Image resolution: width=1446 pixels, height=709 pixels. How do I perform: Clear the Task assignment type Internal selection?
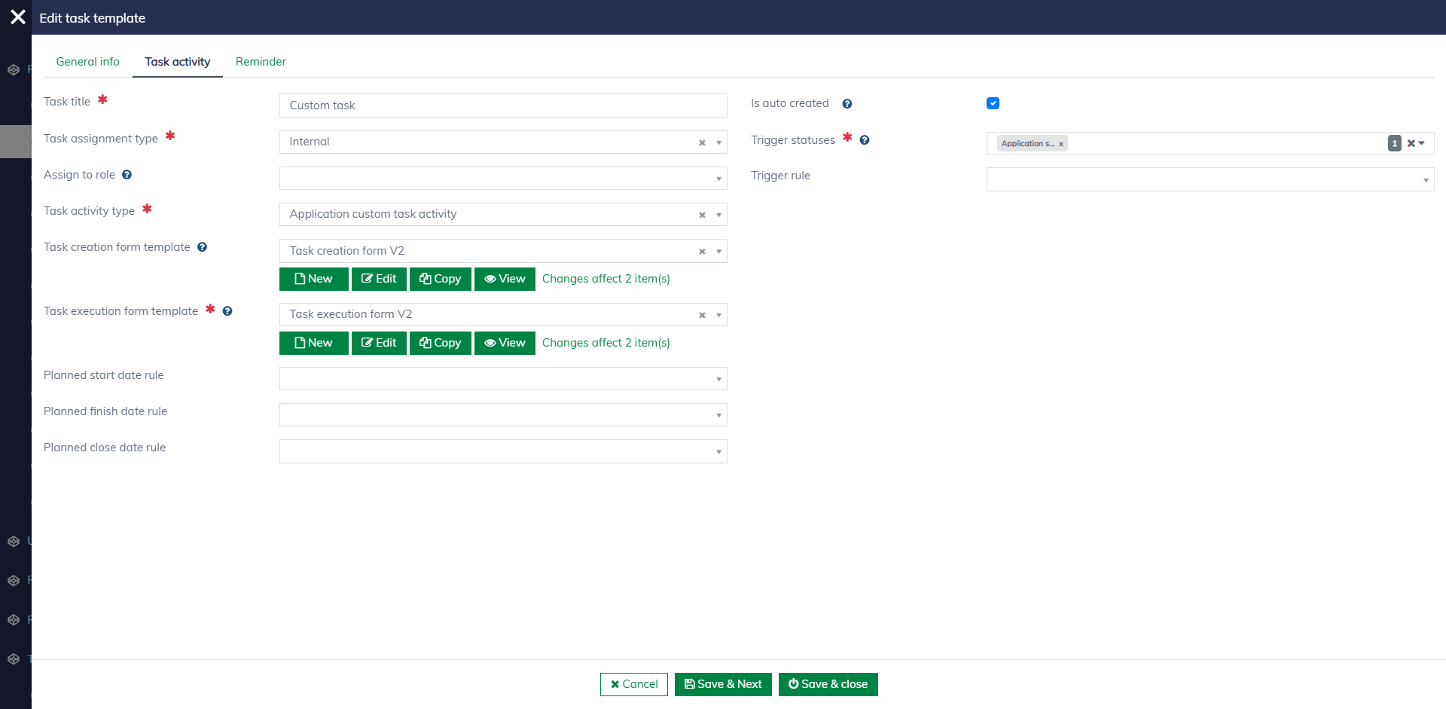pos(702,142)
